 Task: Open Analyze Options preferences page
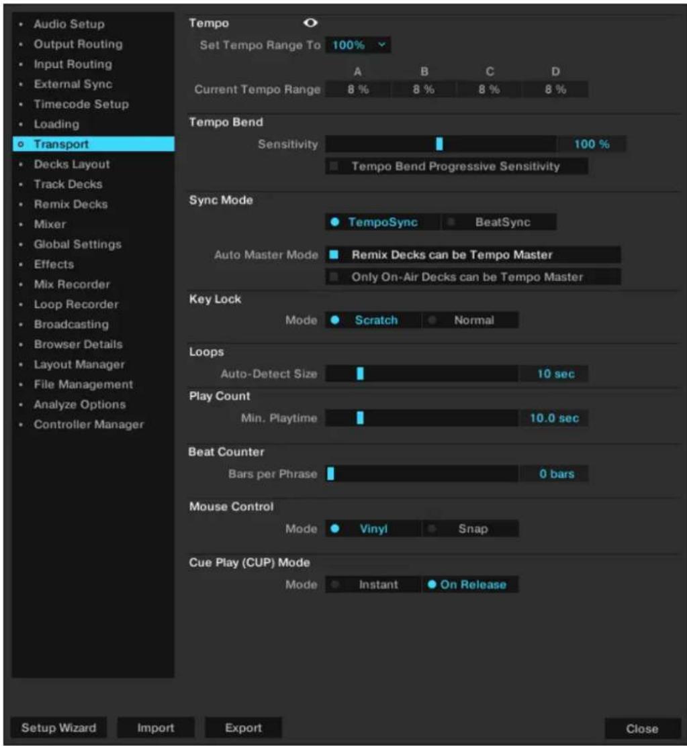[x=79, y=405]
